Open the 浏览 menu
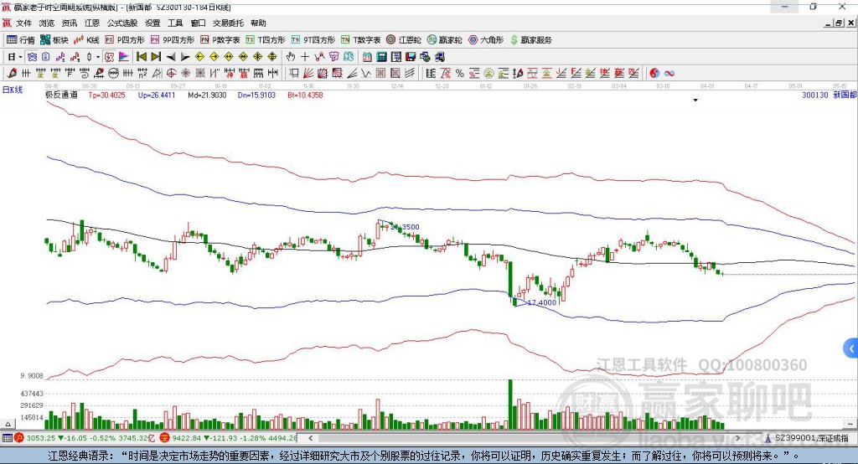Viewport: 858px width, 464px height. pyautogui.click(x=47, y=23)
